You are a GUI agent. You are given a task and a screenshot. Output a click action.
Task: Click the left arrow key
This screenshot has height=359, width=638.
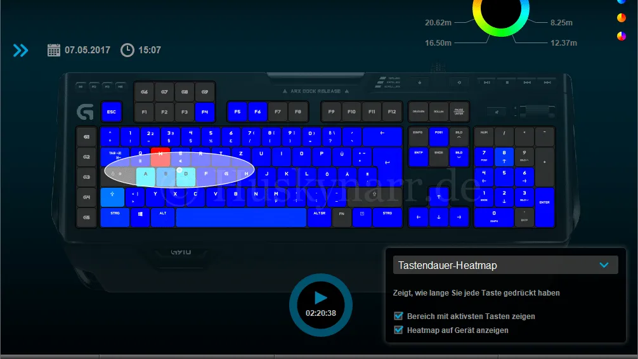(419, 218)
